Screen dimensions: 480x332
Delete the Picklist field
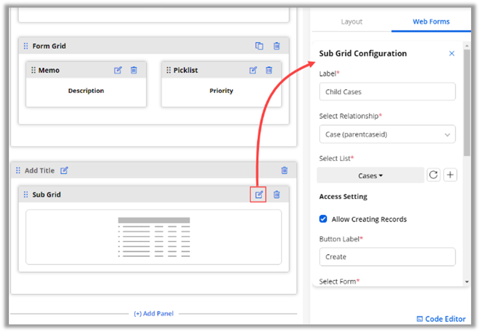269,70
